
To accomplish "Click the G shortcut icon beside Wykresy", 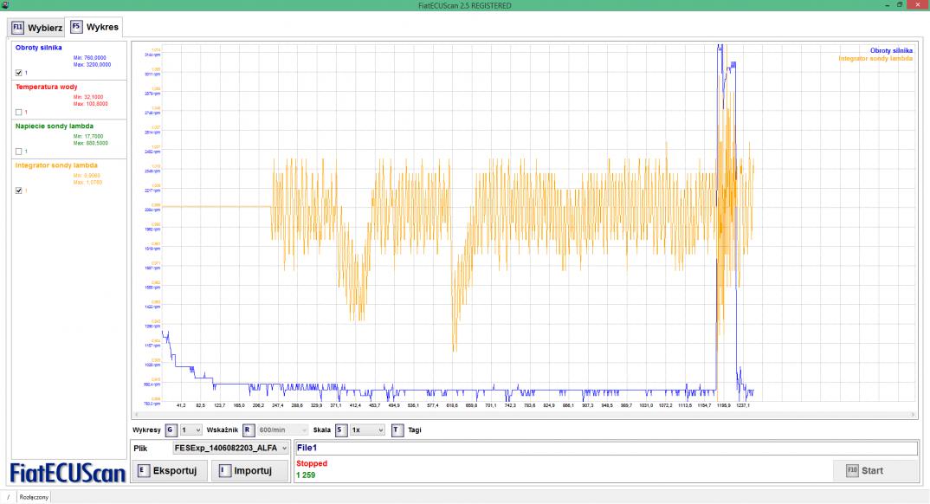I will (171, 430).
